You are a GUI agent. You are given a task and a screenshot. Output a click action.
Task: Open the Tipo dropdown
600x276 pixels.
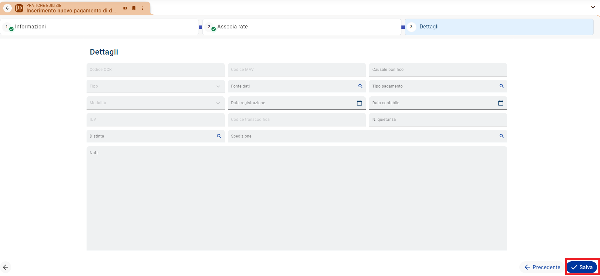point(155,86)
